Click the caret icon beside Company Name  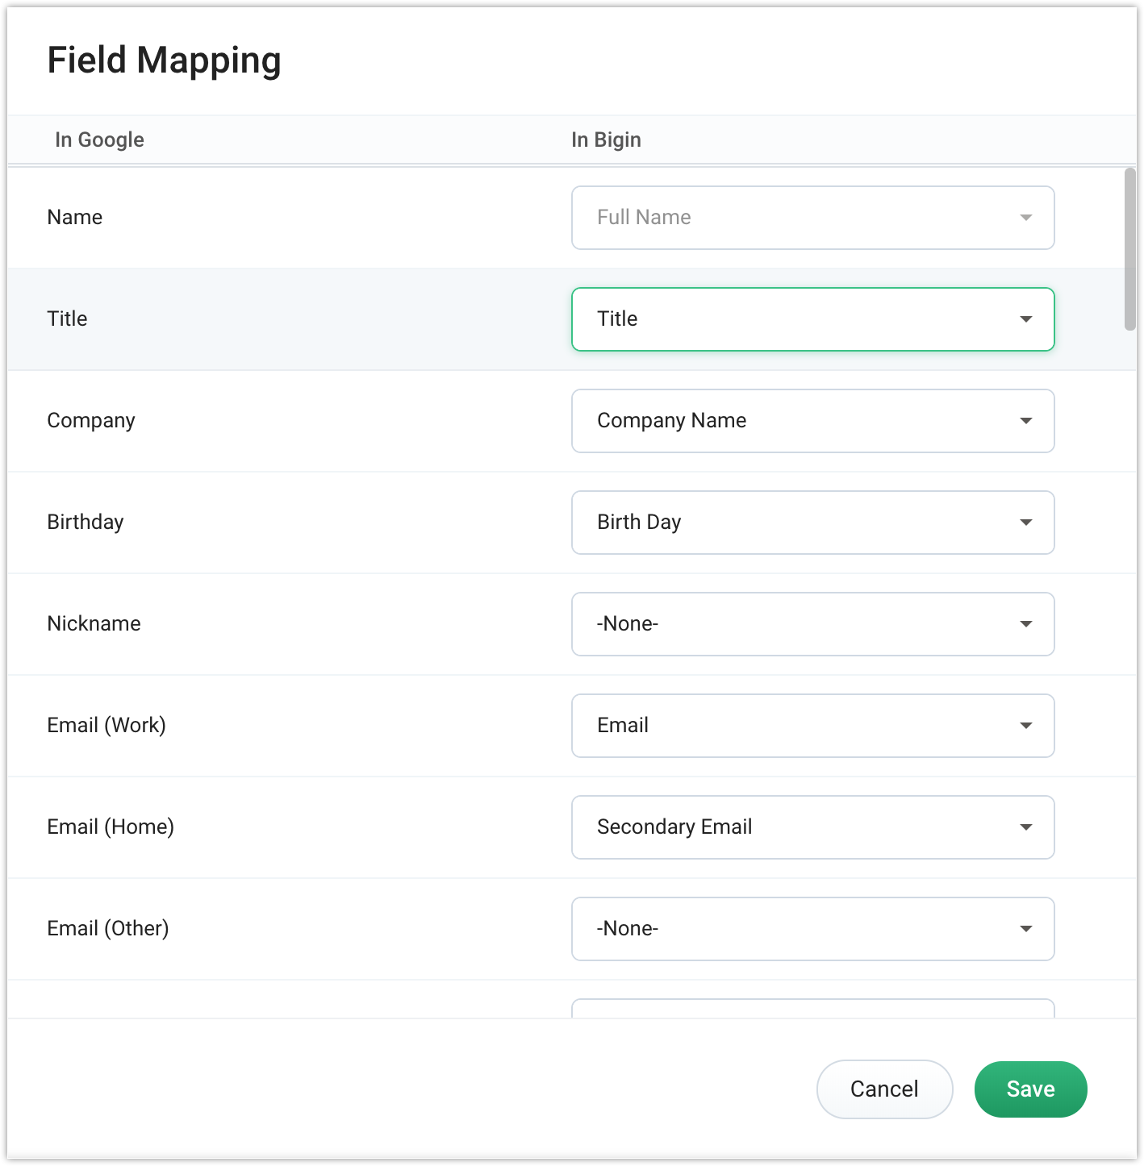(1026, 421)
